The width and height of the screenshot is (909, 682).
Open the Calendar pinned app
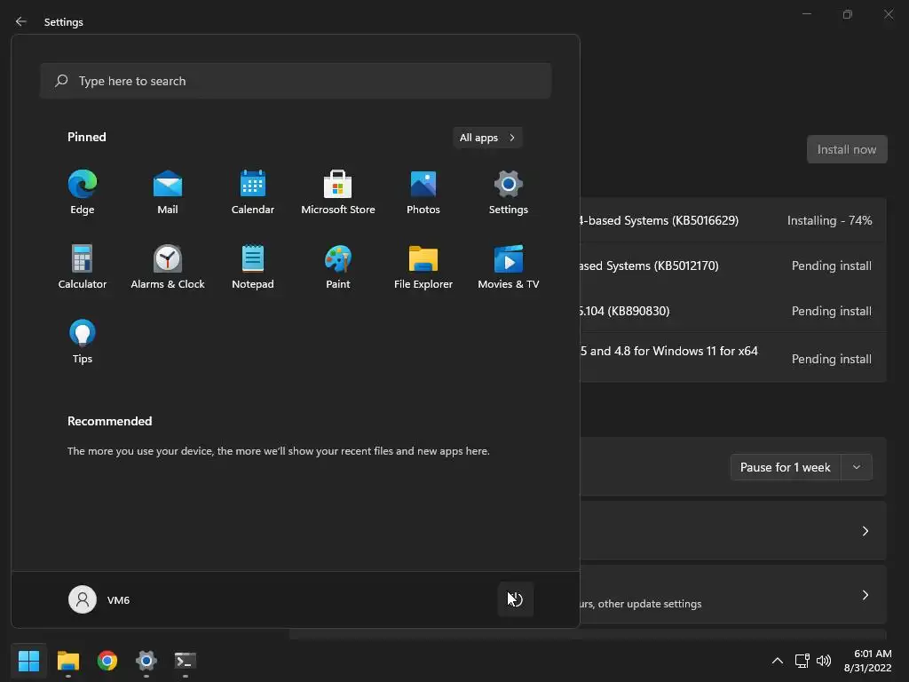pyautogui.click(x=253, y=193)
